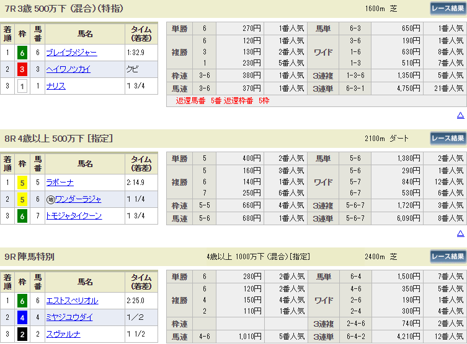The width and height of the screenshot is (467, 344).
Task: Click the 7R 3連単 payout 4,750円
Action: point(408,88)
